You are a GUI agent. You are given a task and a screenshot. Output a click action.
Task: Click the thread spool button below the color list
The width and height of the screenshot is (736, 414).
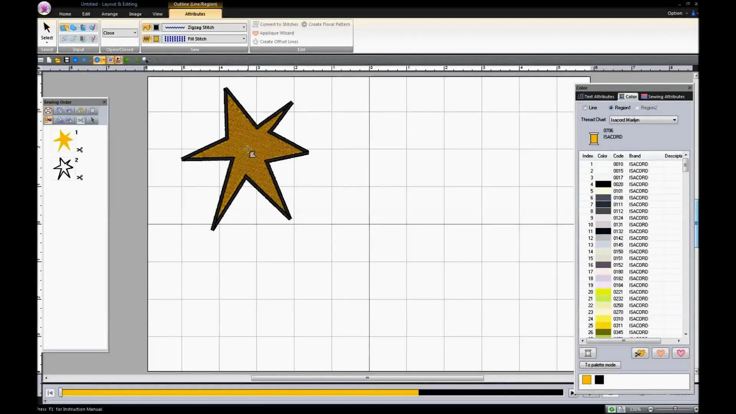click(588, 353)
